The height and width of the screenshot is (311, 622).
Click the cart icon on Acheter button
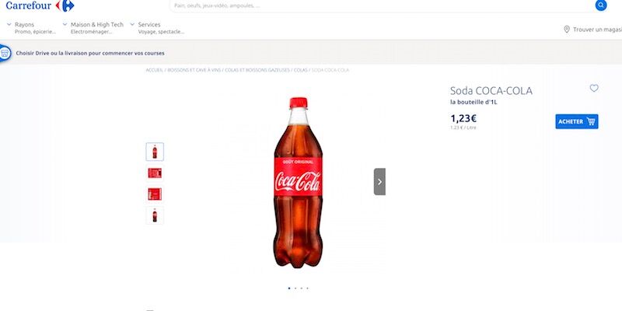point(591,121)
